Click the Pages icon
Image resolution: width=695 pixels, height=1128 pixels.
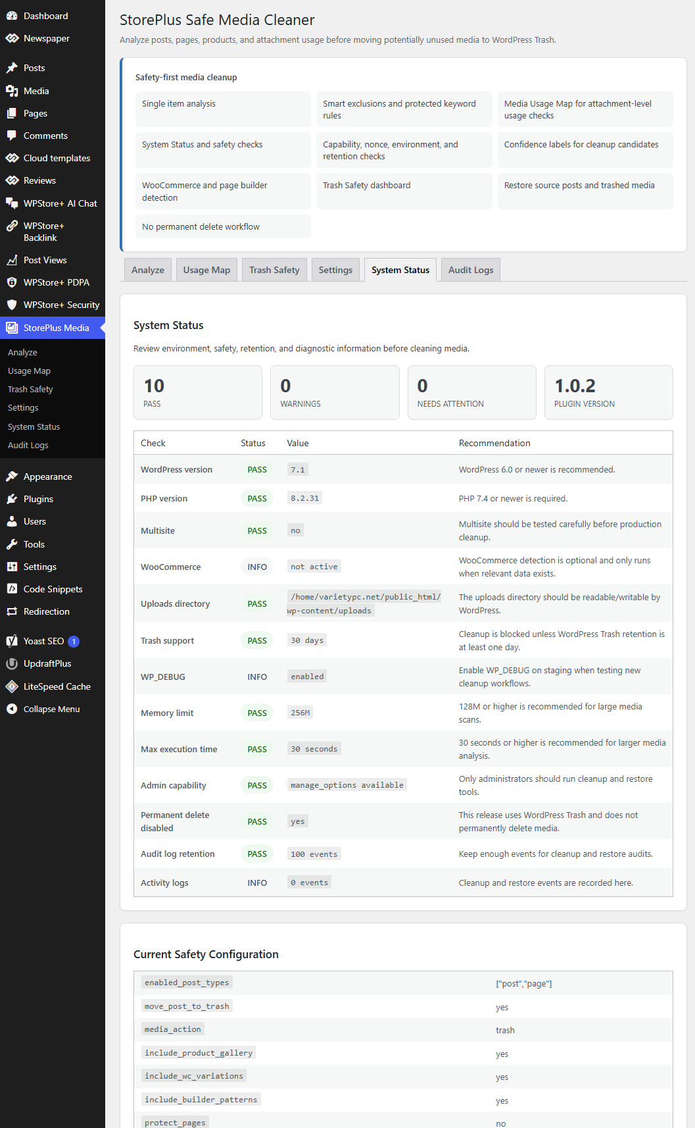click(12, 113)
